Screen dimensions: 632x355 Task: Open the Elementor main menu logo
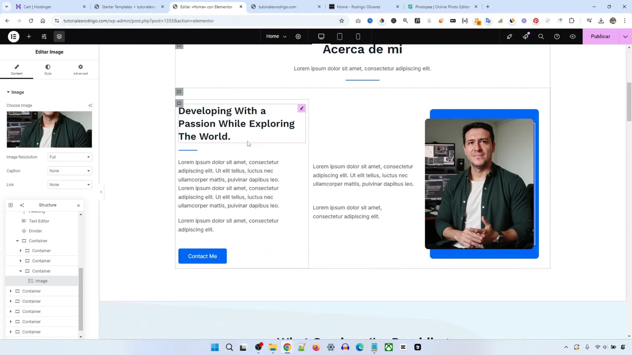coord(13,36)
